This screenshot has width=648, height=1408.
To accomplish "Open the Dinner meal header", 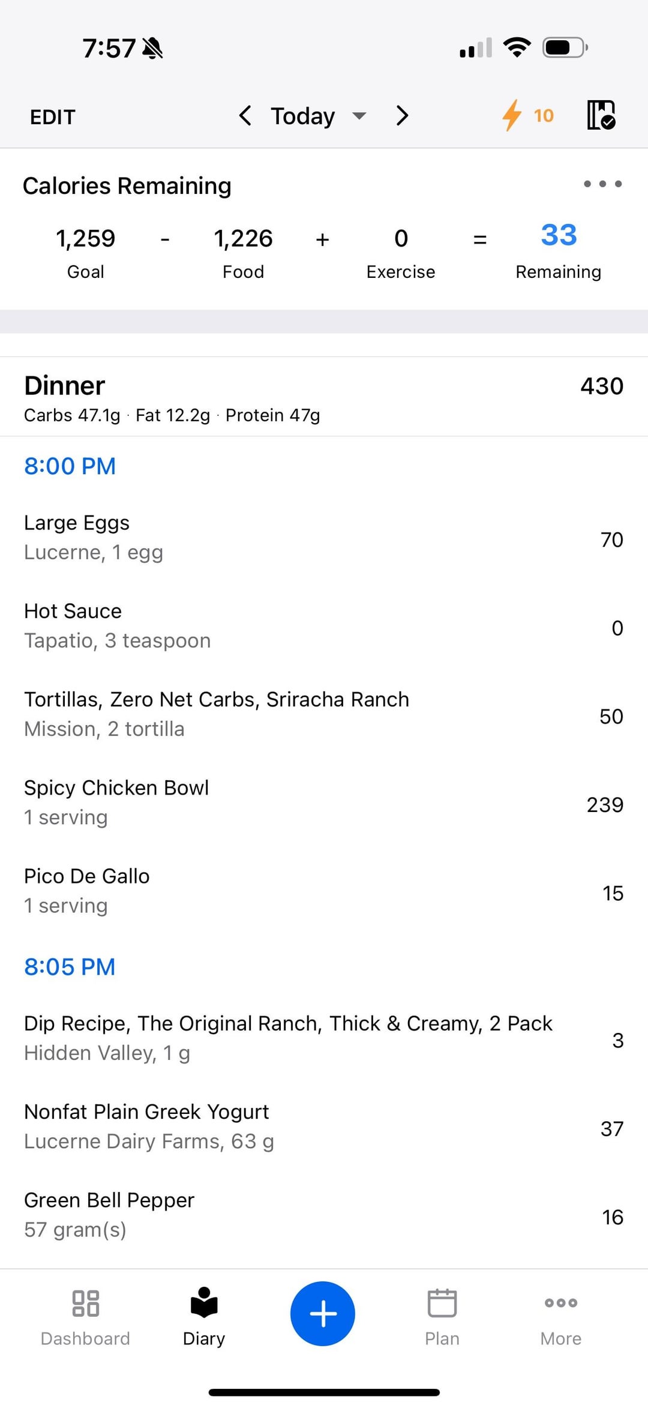I will [324, 397].
